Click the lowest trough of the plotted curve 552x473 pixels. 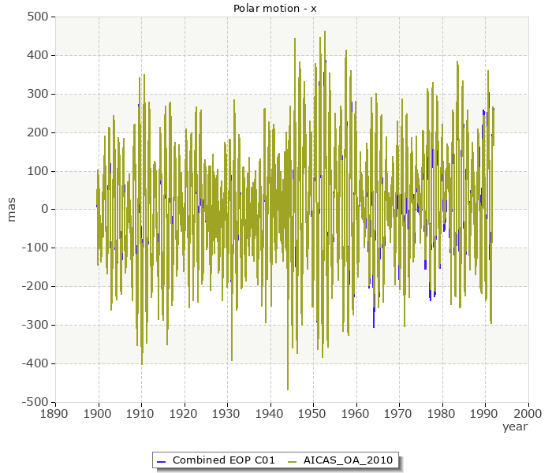tap(288, 389)
